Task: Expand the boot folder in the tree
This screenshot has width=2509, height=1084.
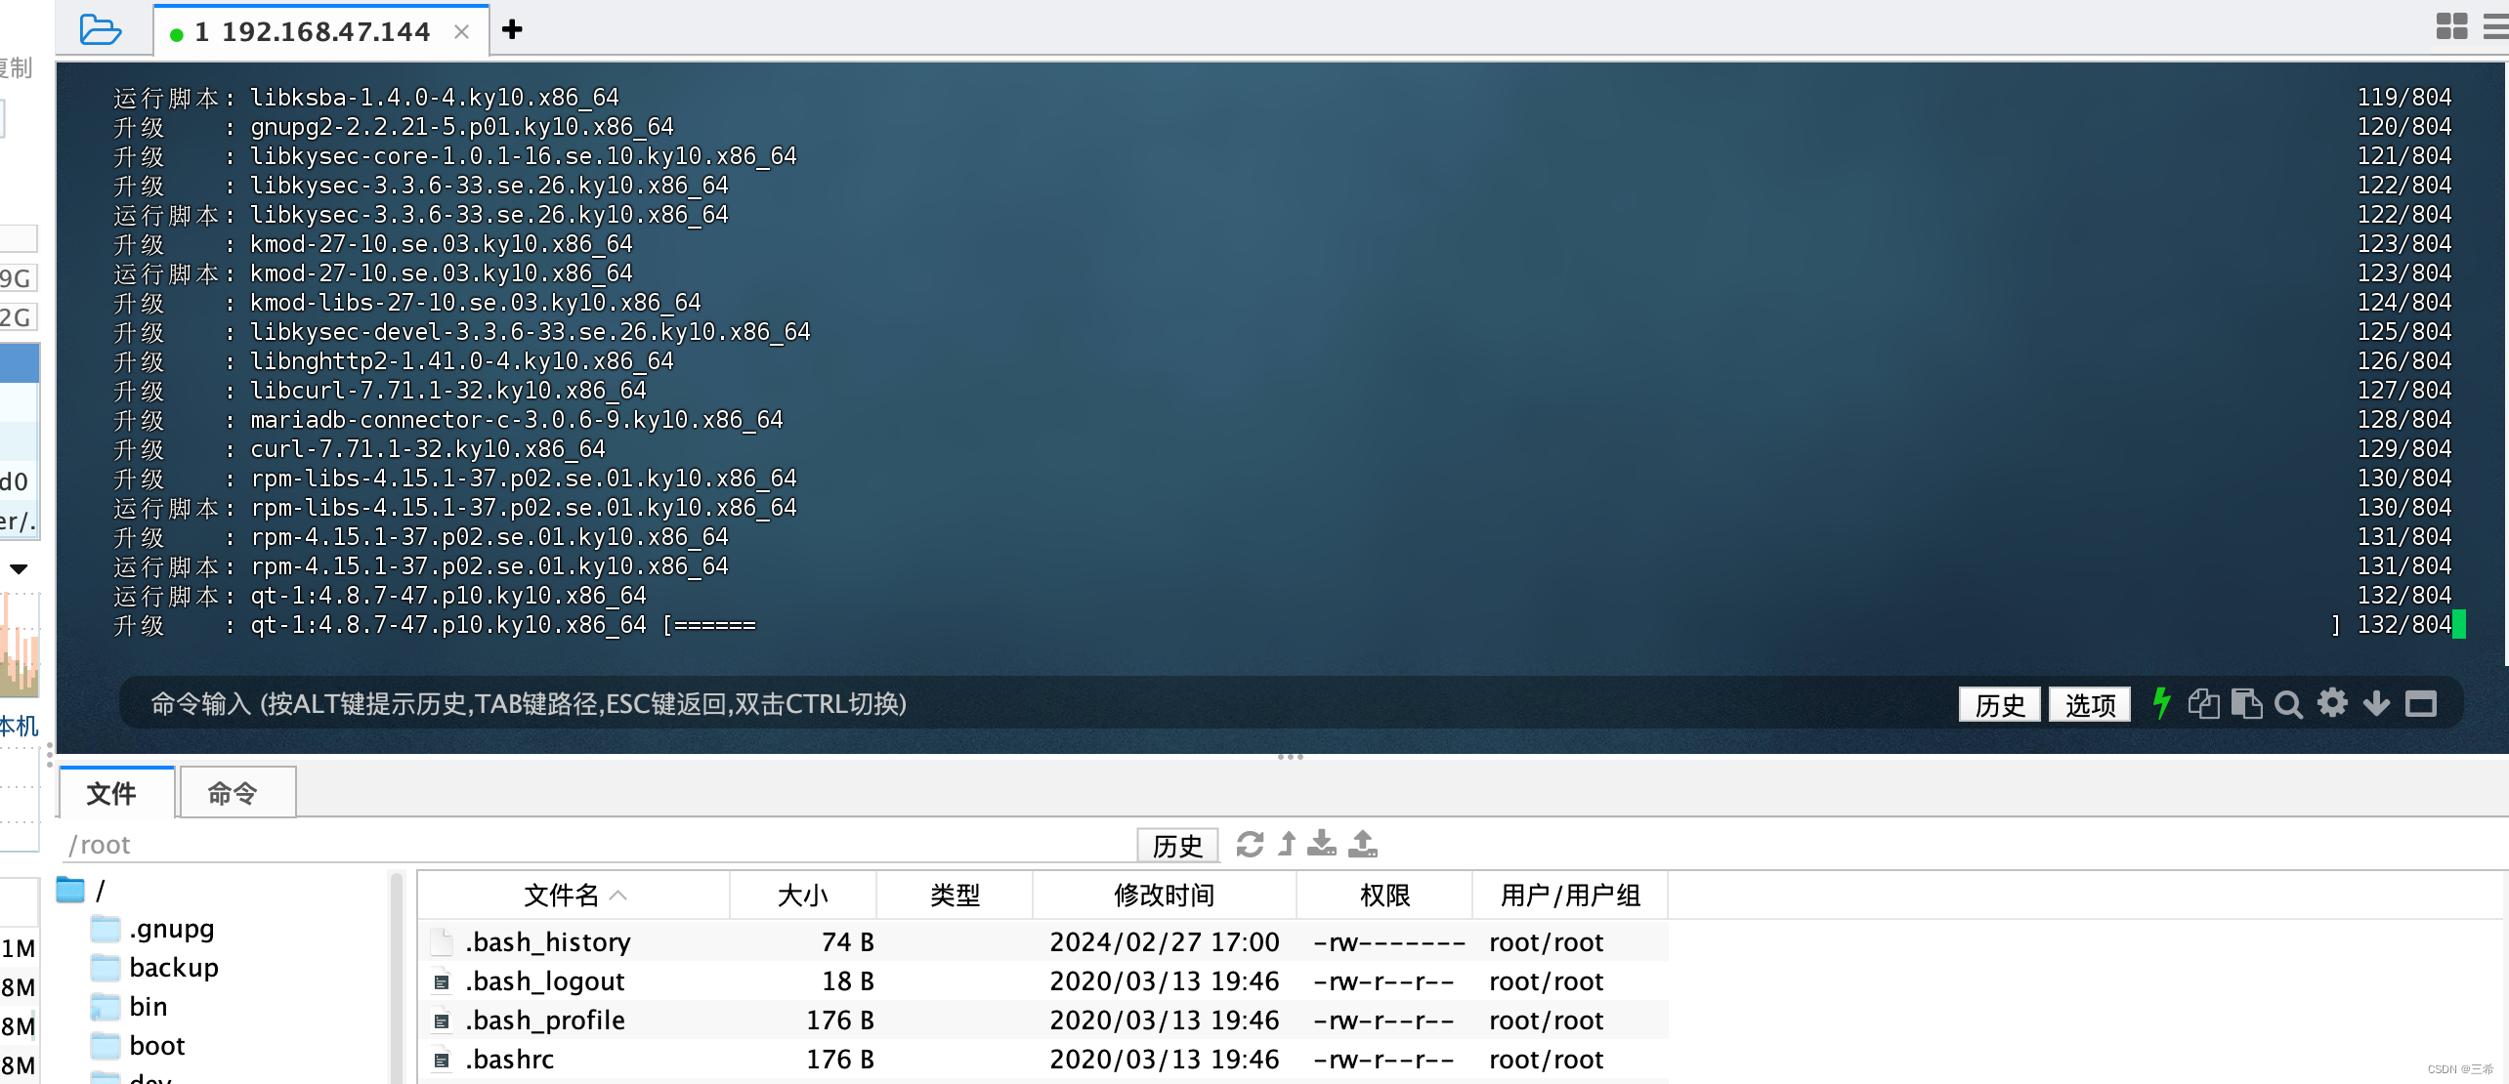Action: (157, 1045)
